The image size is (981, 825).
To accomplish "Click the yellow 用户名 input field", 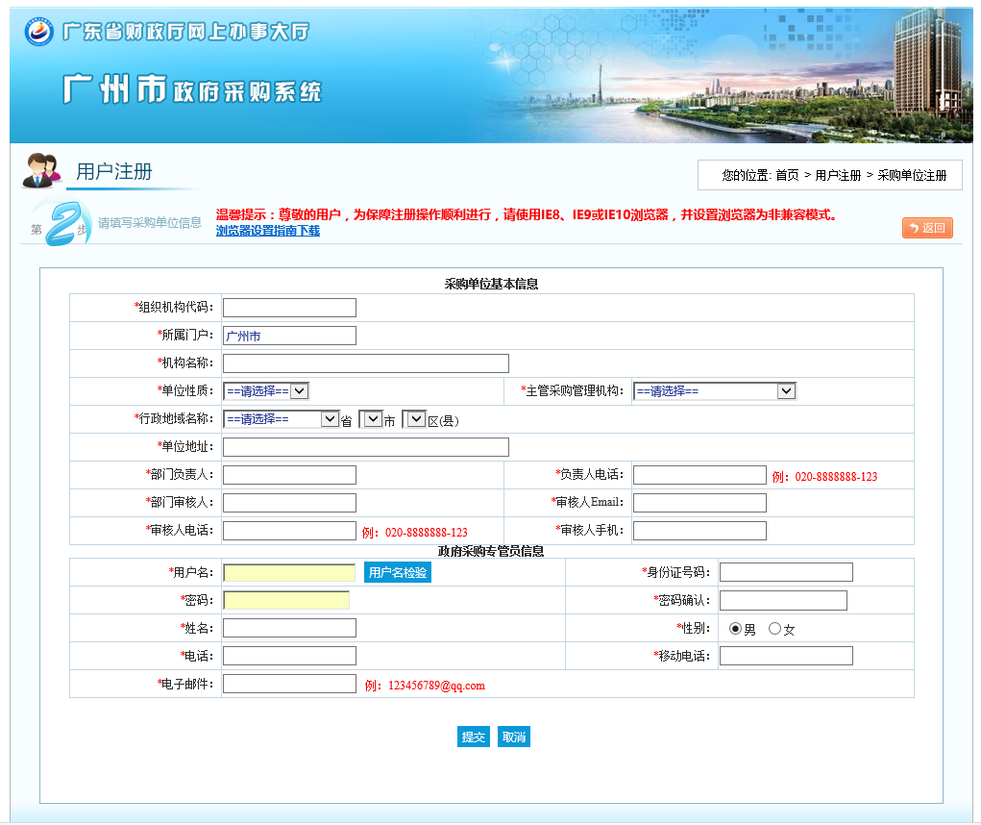I will 289,573.
